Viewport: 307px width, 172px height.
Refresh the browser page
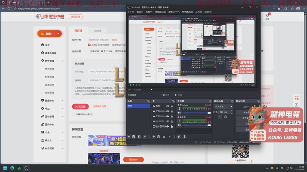click(9, 8)
